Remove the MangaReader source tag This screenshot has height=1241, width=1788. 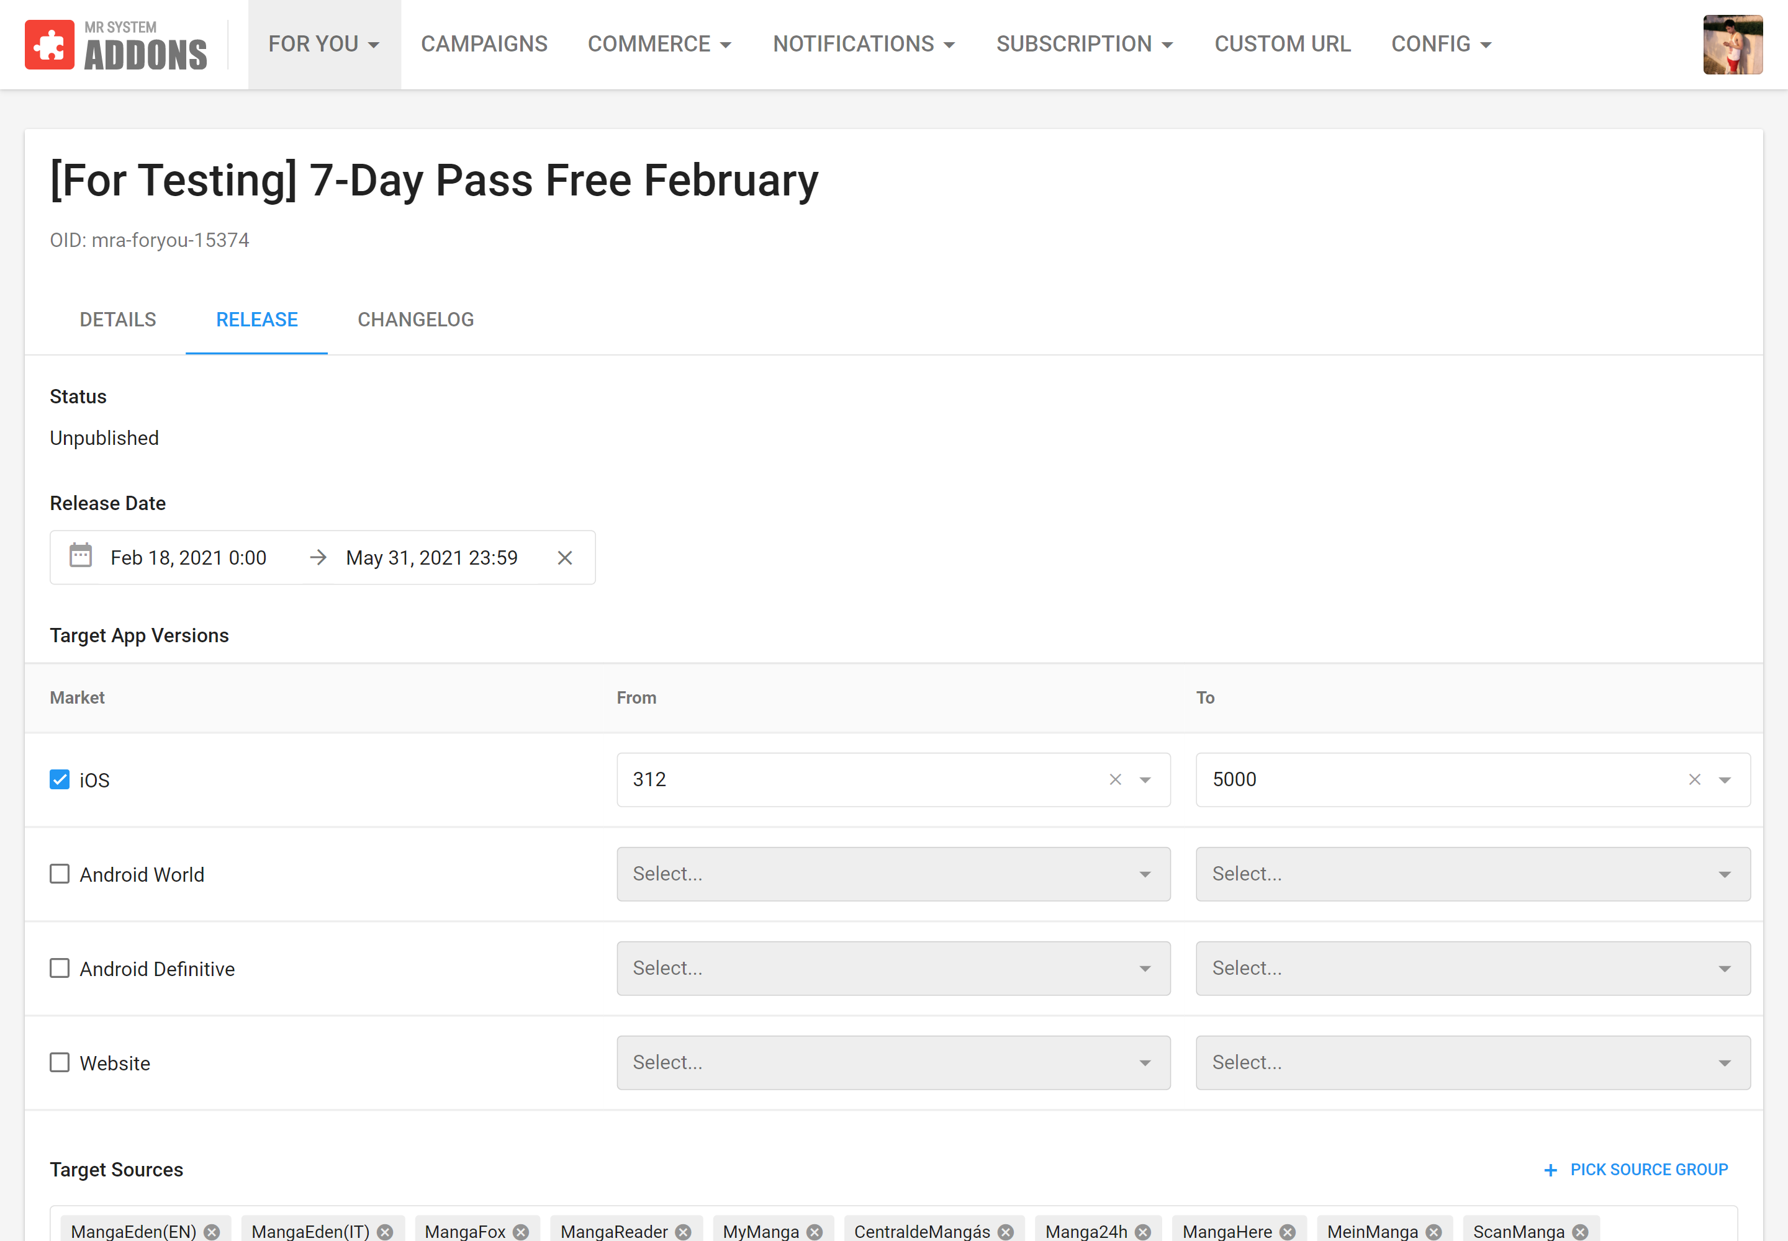[x=683, y=1232]
